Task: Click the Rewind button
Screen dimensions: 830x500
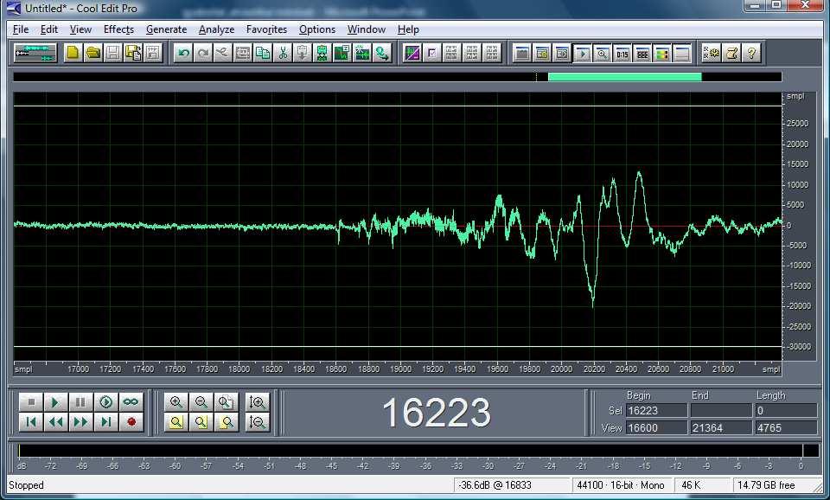Action: tap(55, 422)
